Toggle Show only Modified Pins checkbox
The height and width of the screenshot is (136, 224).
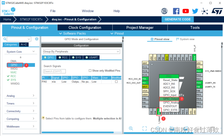90,70
